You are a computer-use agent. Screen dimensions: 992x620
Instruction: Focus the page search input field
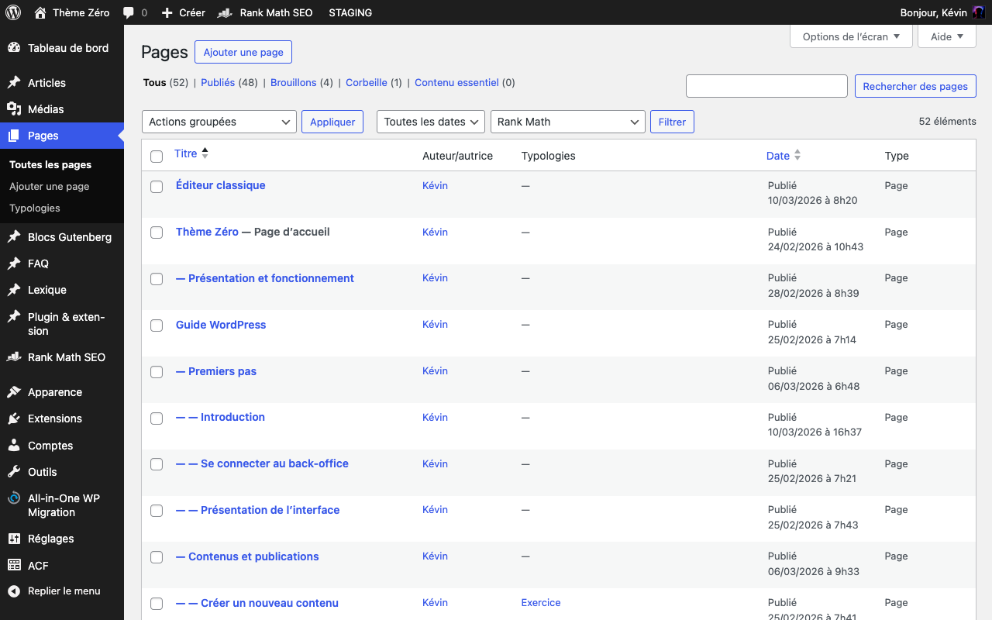766,86
